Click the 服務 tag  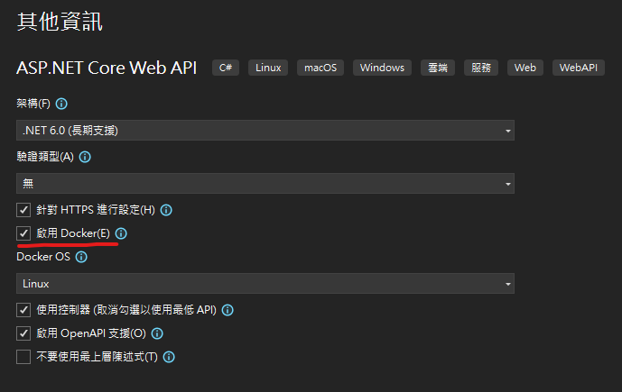coord(481,68)
